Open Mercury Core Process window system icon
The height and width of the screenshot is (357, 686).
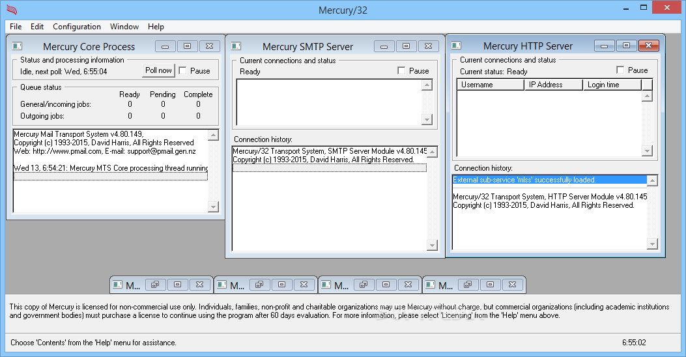coord(17,46)
